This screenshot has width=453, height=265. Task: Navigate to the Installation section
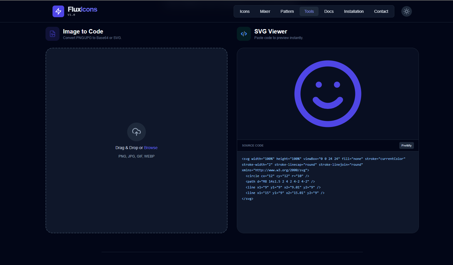point(354,11)
